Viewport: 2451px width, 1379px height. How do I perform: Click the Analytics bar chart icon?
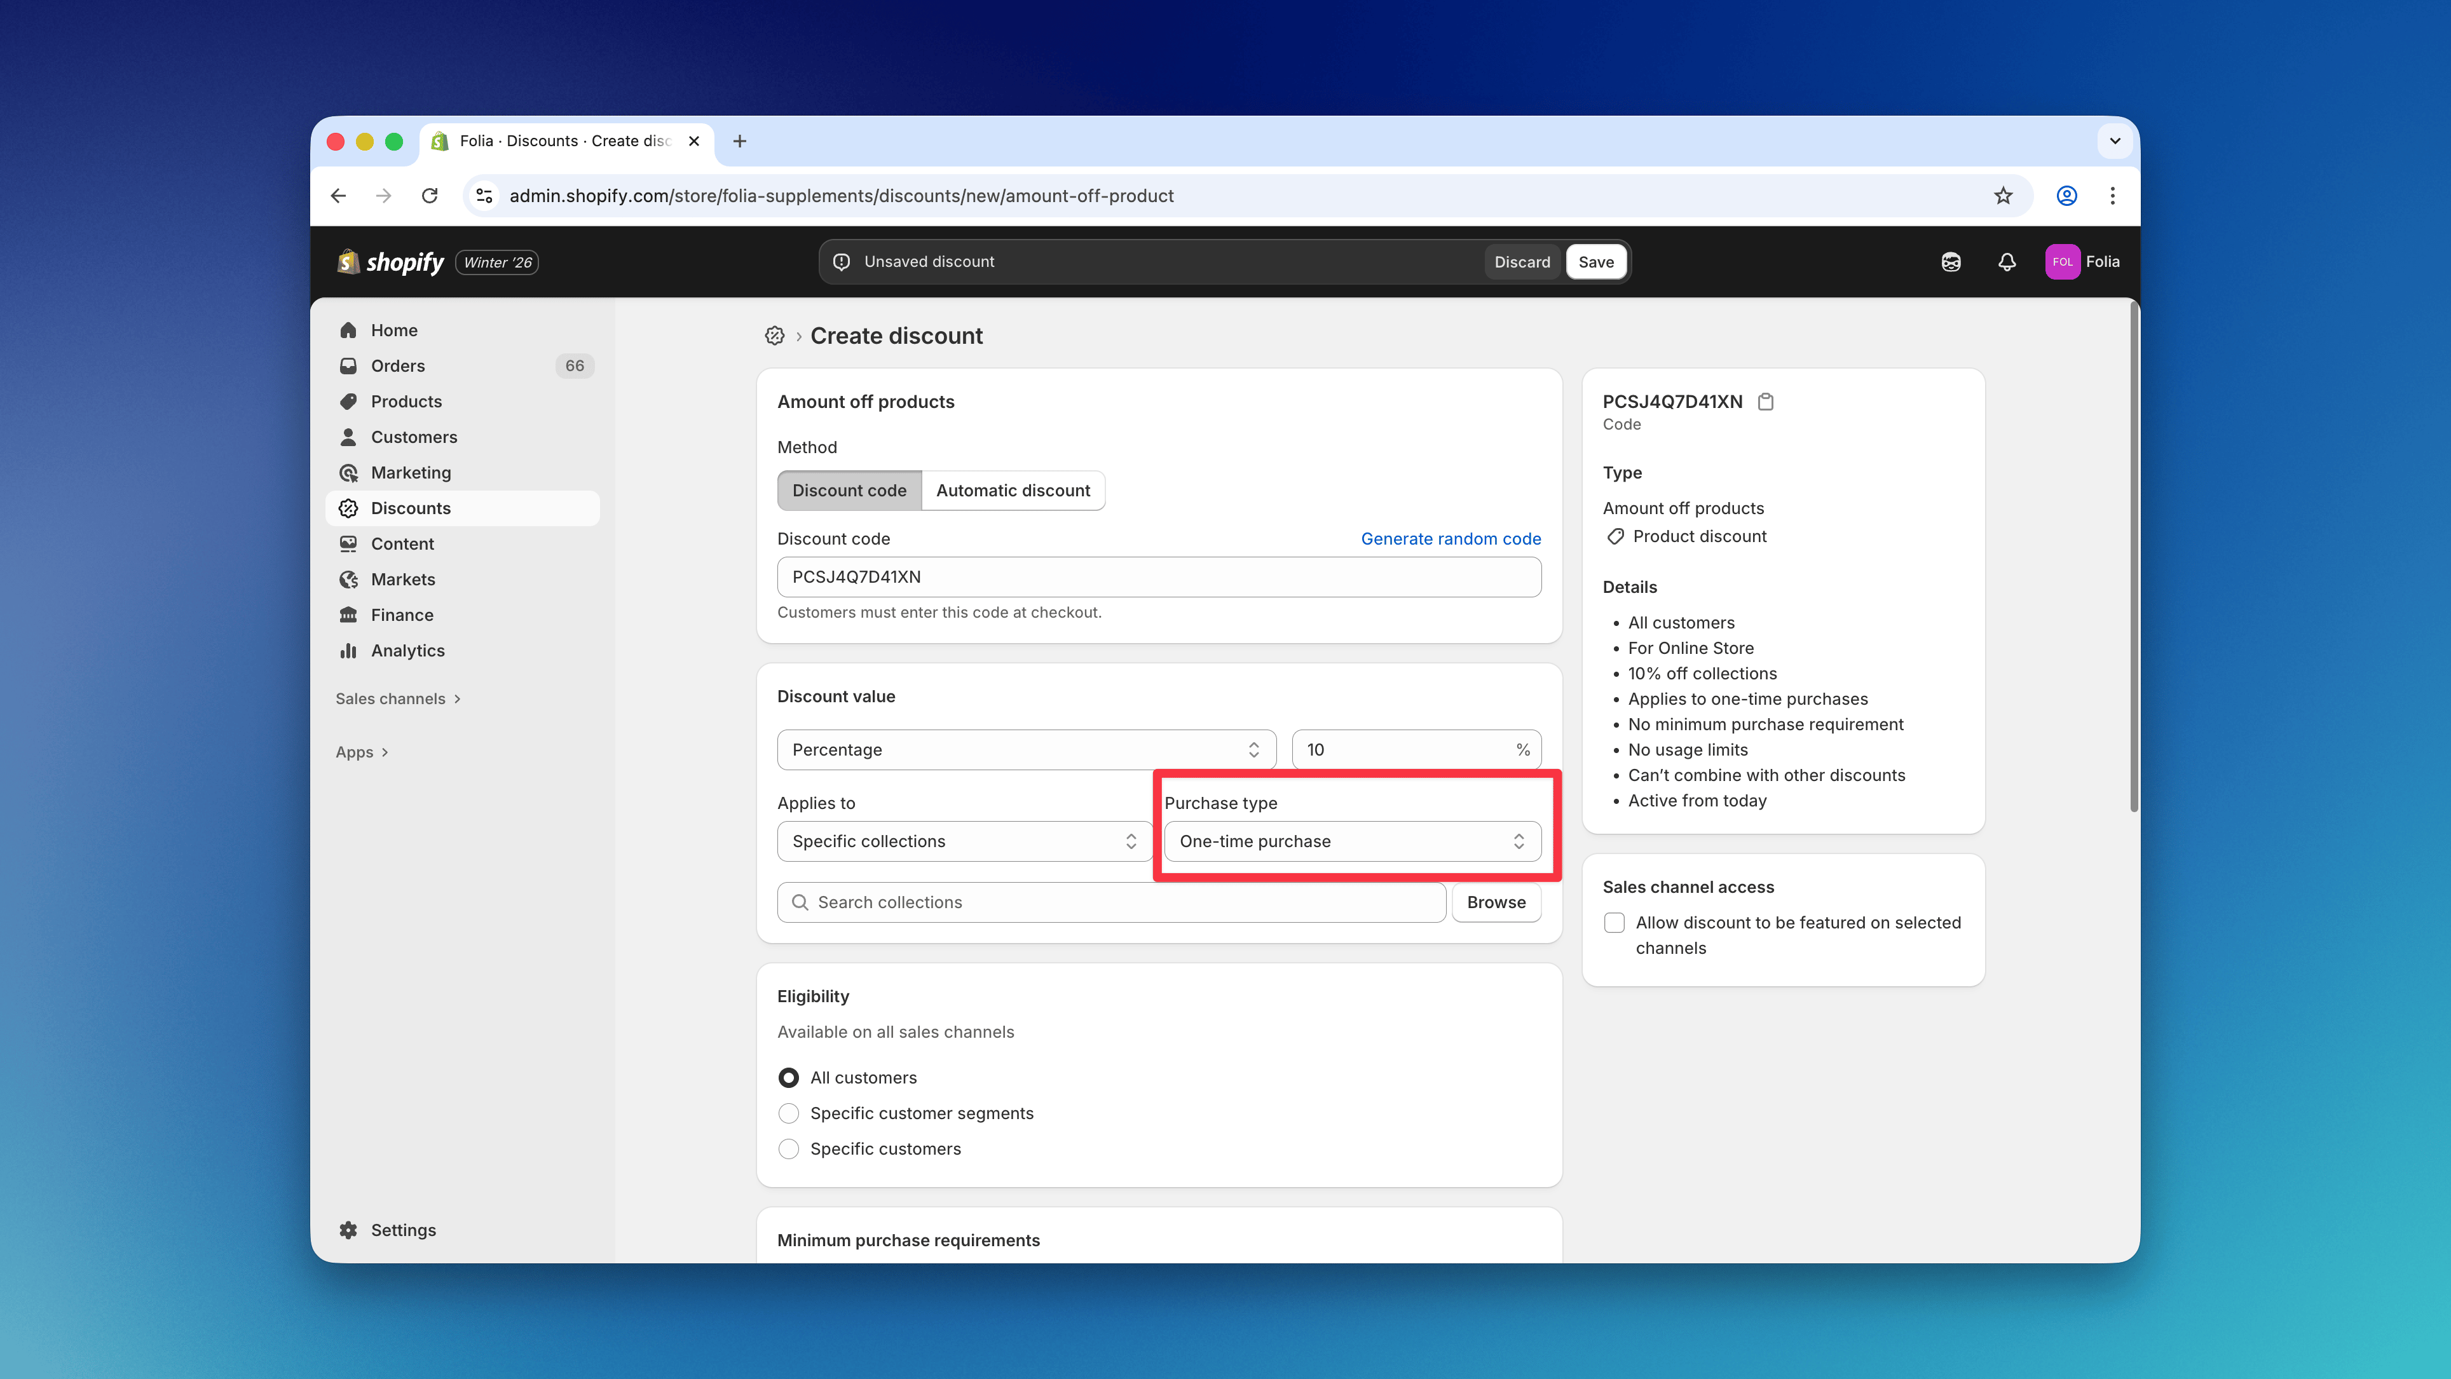348,651
